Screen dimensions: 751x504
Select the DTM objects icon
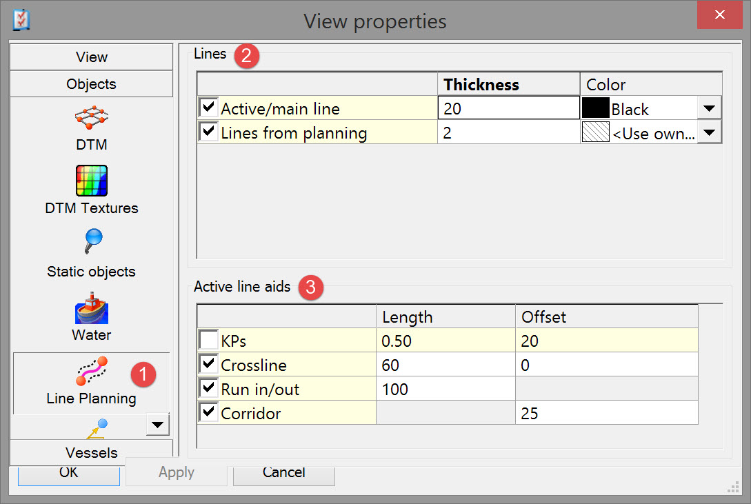(91, 119)
